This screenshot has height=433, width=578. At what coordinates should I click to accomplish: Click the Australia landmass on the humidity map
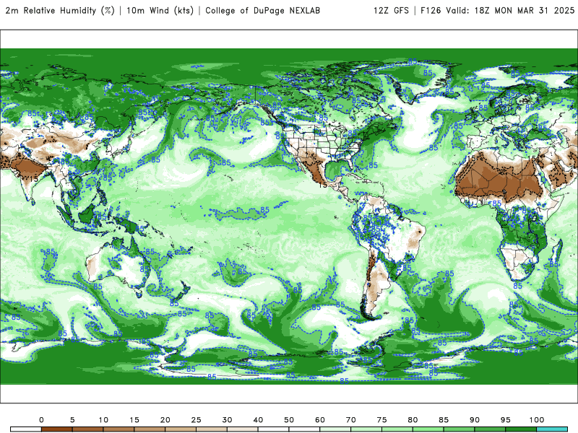116,267
